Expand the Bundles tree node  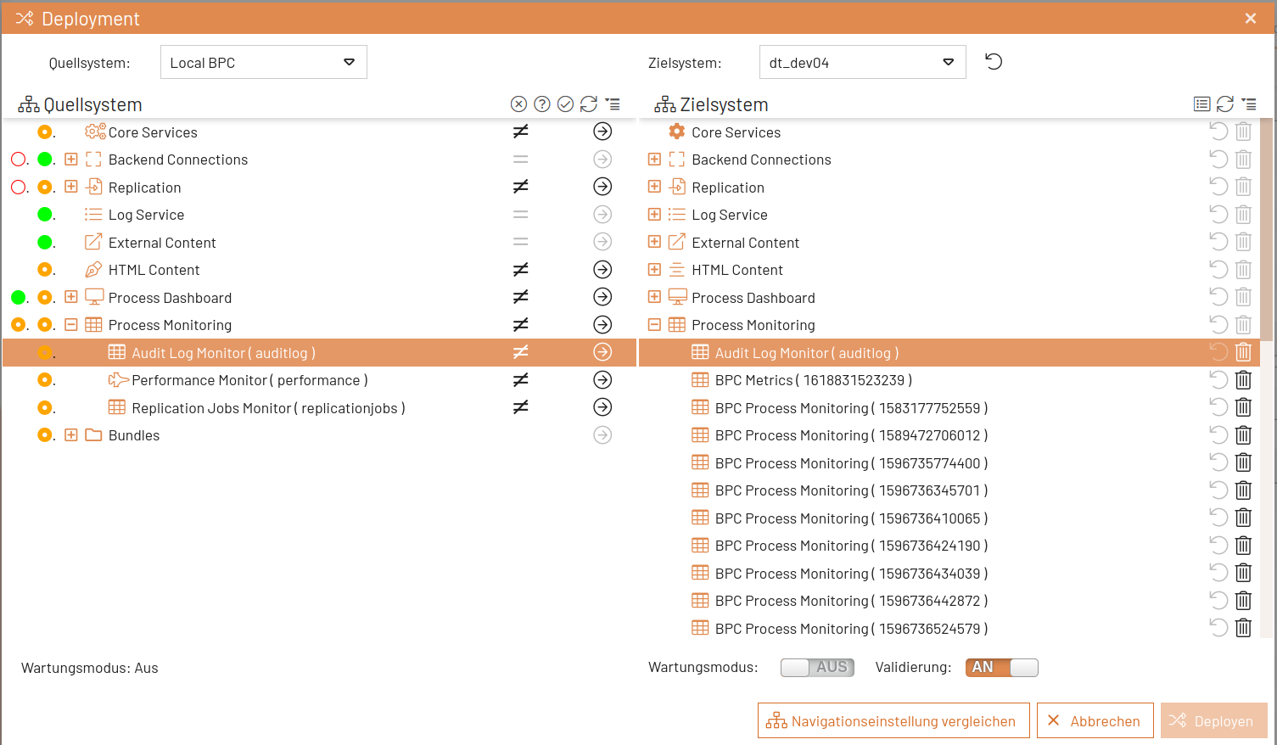coord(71,434)
